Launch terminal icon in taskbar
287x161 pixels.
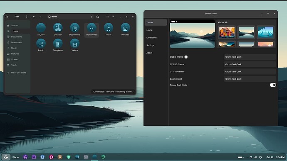[x=34, y=157]
